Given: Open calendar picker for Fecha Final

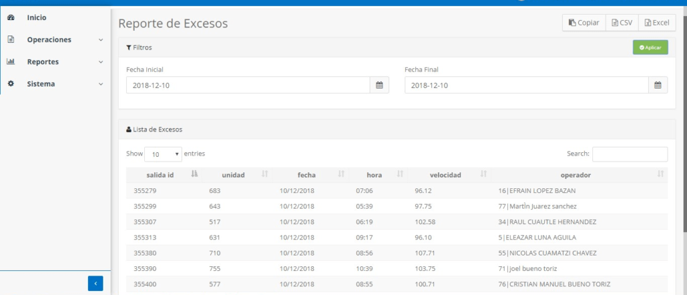Looking at the screenshot, I should [657, 85].
